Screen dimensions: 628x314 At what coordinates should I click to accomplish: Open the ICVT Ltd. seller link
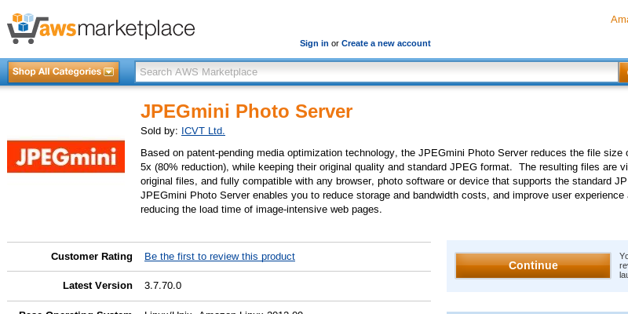click(x=203, y=131)
